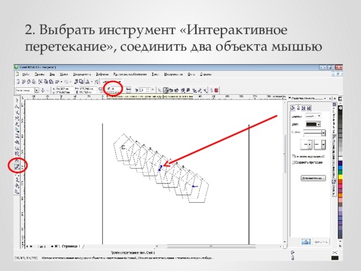Open the Справка menu
Screen dimensions: 361x271
(x=205, y=75)
